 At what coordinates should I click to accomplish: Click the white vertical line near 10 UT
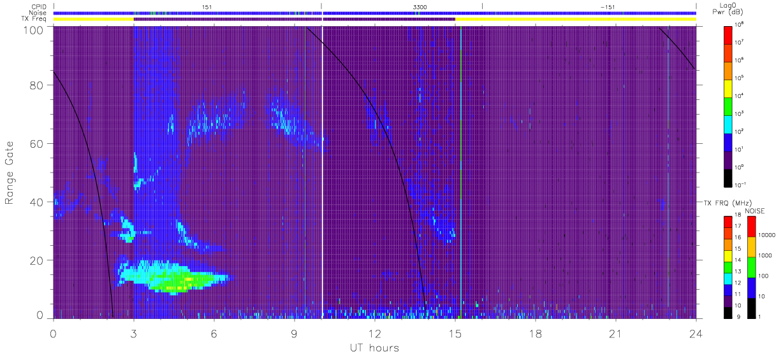tap(323, 172)
